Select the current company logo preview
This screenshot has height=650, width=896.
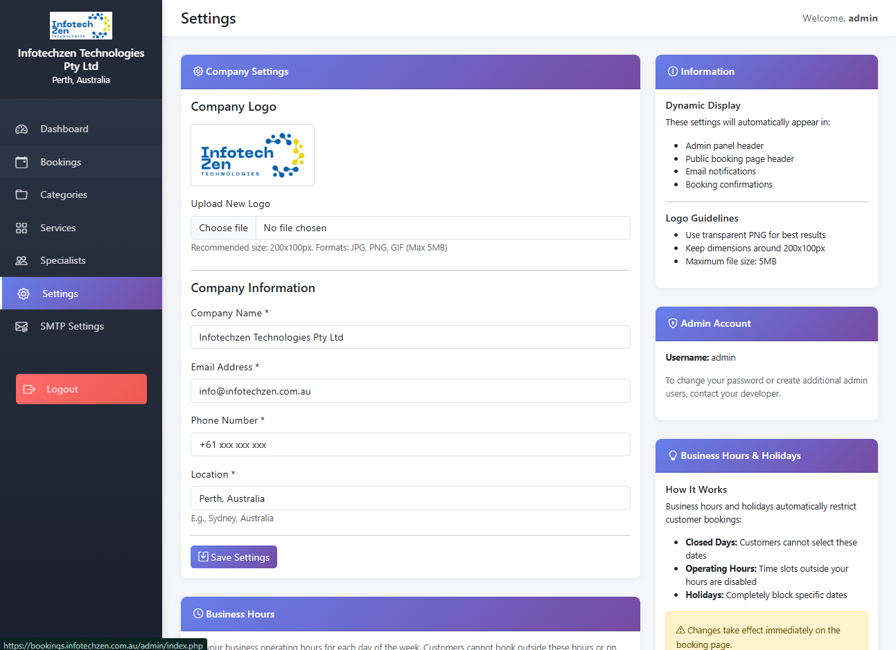[252, 154]
